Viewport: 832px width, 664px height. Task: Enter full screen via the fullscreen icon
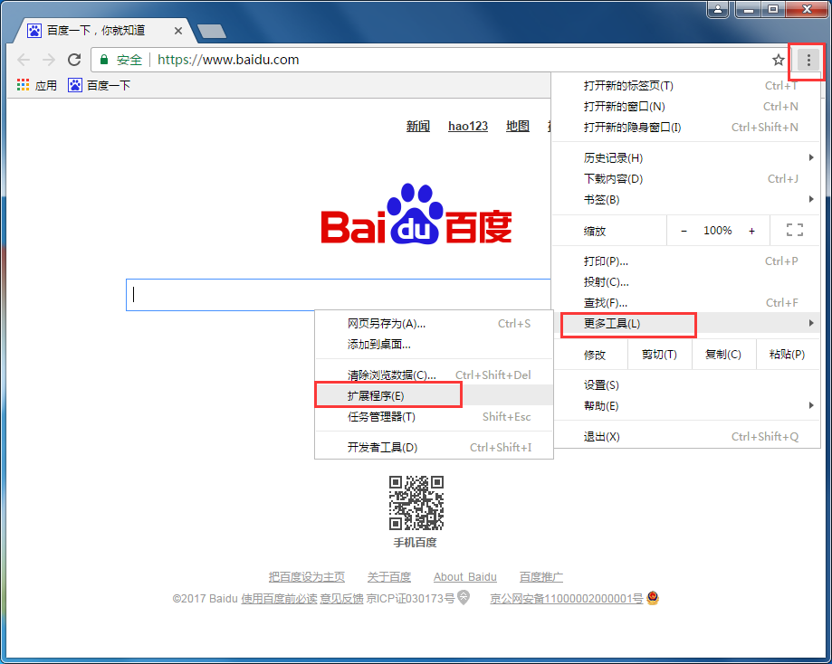(x=794, y=230)
